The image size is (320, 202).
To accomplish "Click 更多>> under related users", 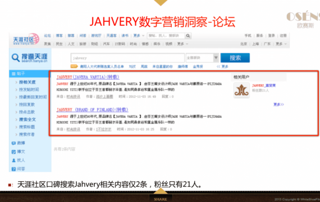I will [278, 104].
